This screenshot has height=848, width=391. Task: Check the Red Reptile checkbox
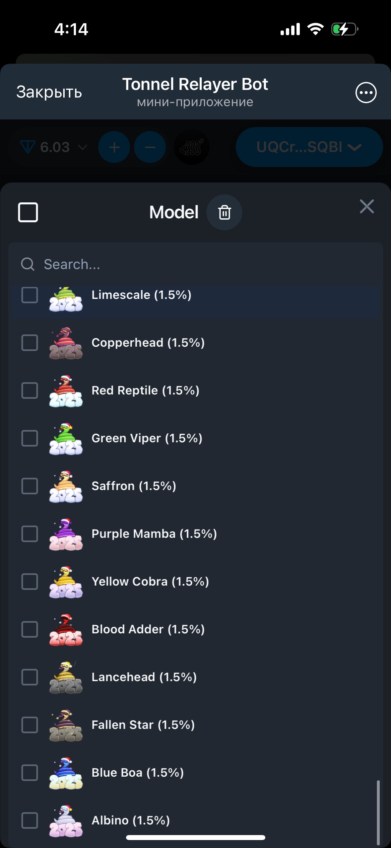point(30,390)
